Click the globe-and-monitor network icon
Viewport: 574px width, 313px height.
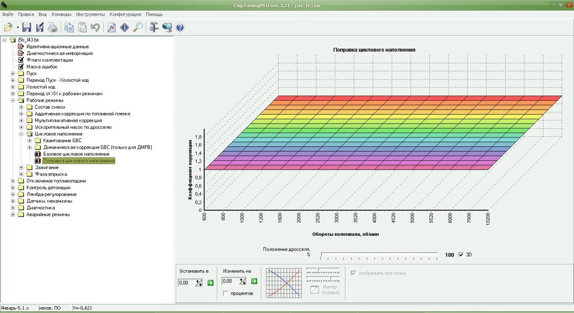coord(167,27)
